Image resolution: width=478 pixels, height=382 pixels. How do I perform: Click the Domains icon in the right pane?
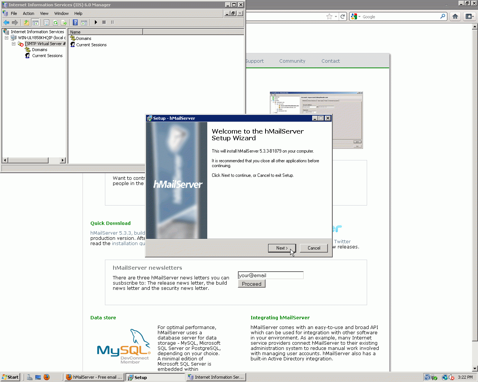73,38
